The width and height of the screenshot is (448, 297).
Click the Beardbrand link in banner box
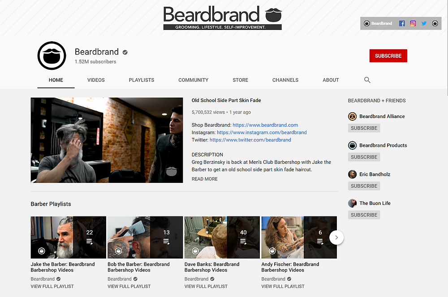pos(378,23)
